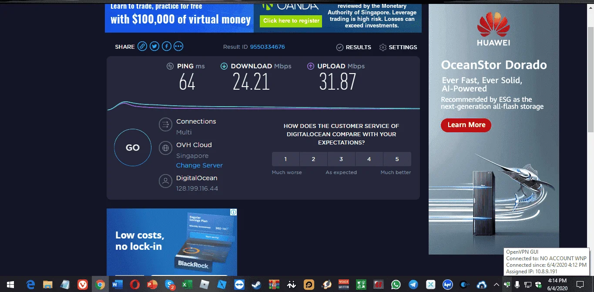Open Opera browser from taskbar
The image size is (594, 292).
click(x=135, y=285)
